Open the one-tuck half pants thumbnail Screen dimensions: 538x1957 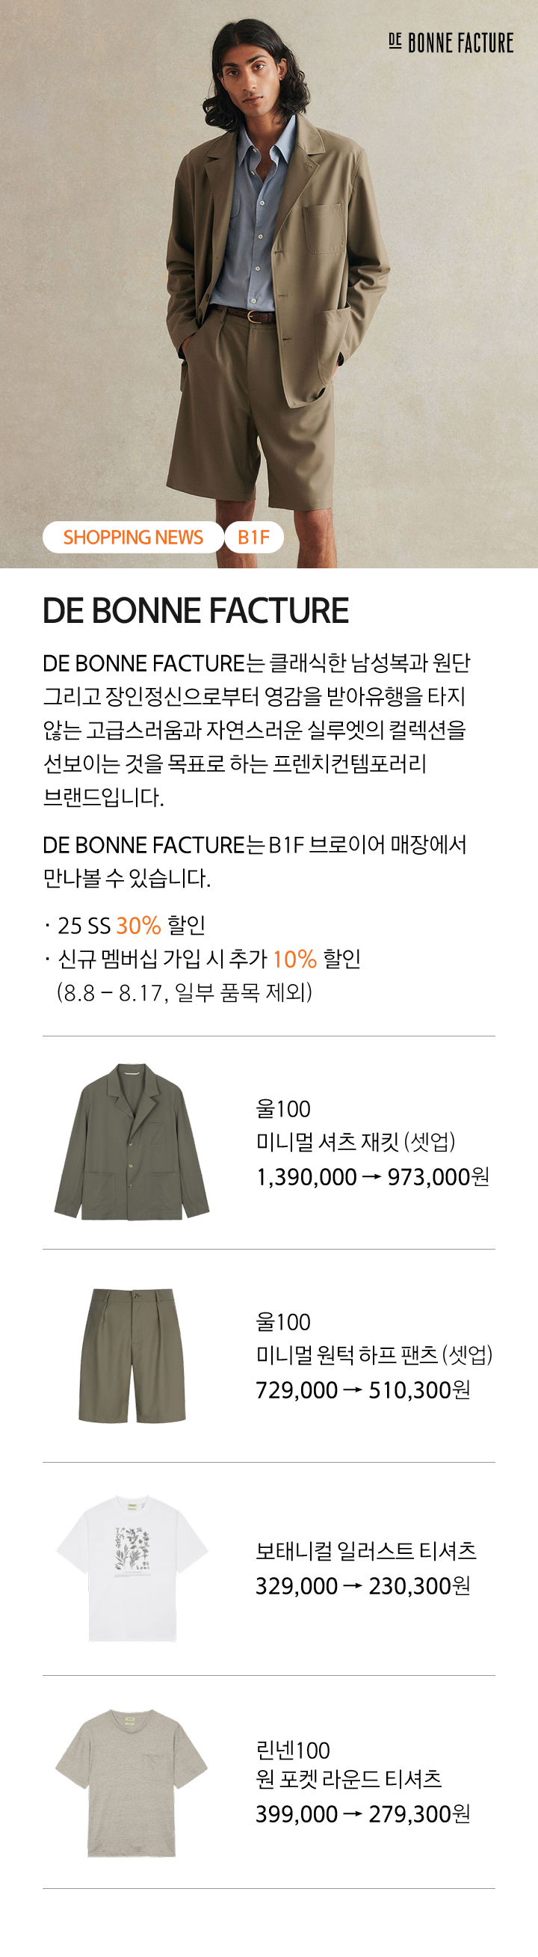pos(132,1354)
